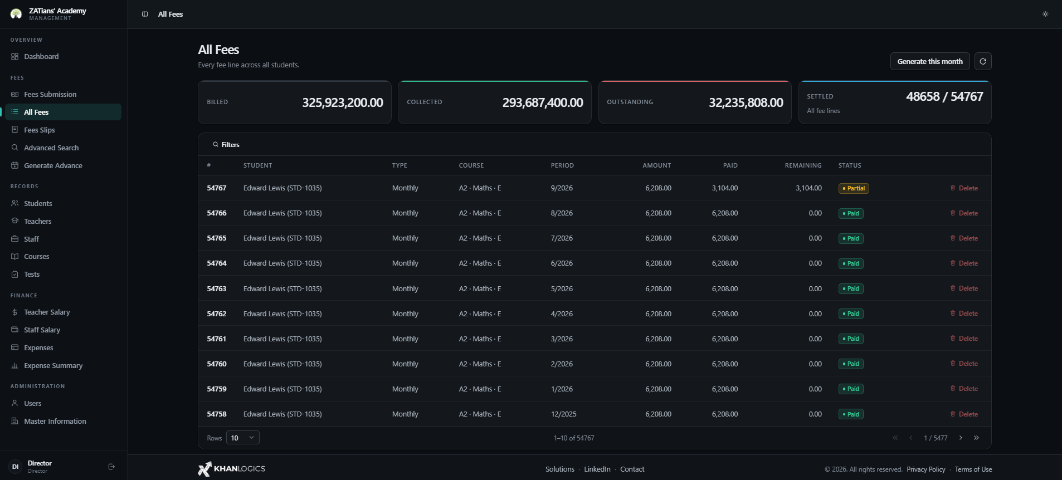Click the logout icon beside Director
The image size is (1062, 480).
[111, 467]
